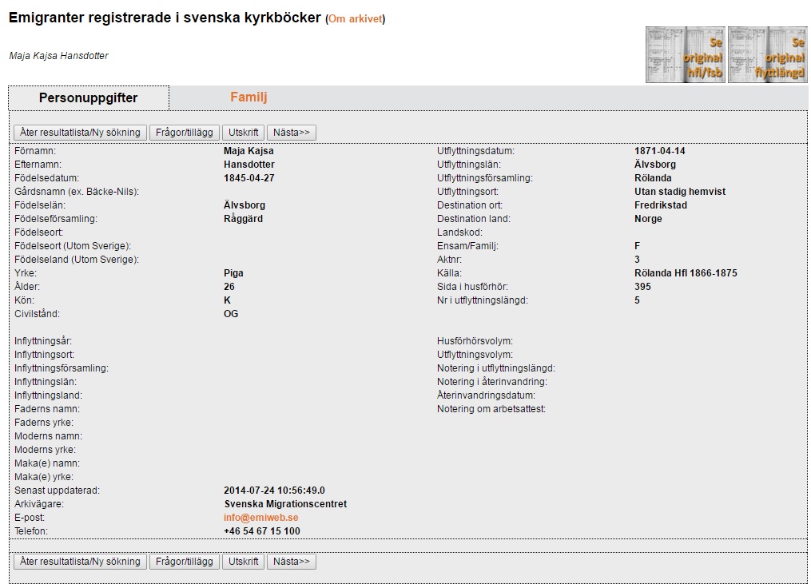Switch to the Familj tab
Viewport: 811px width, 584px height.
pos(248,97)
